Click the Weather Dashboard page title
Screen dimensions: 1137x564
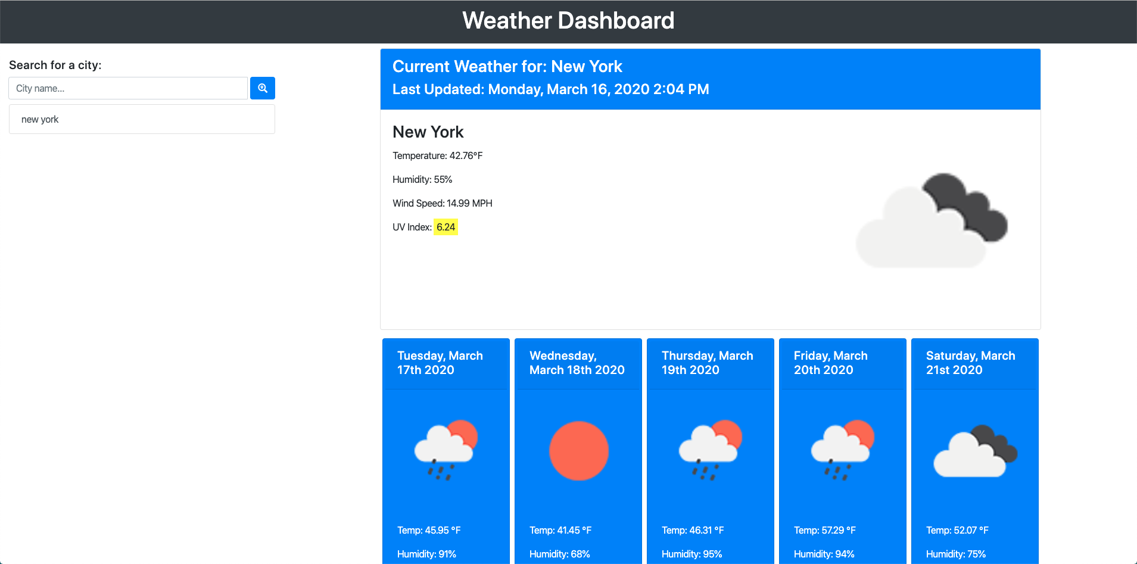click(x=568, y=21)
